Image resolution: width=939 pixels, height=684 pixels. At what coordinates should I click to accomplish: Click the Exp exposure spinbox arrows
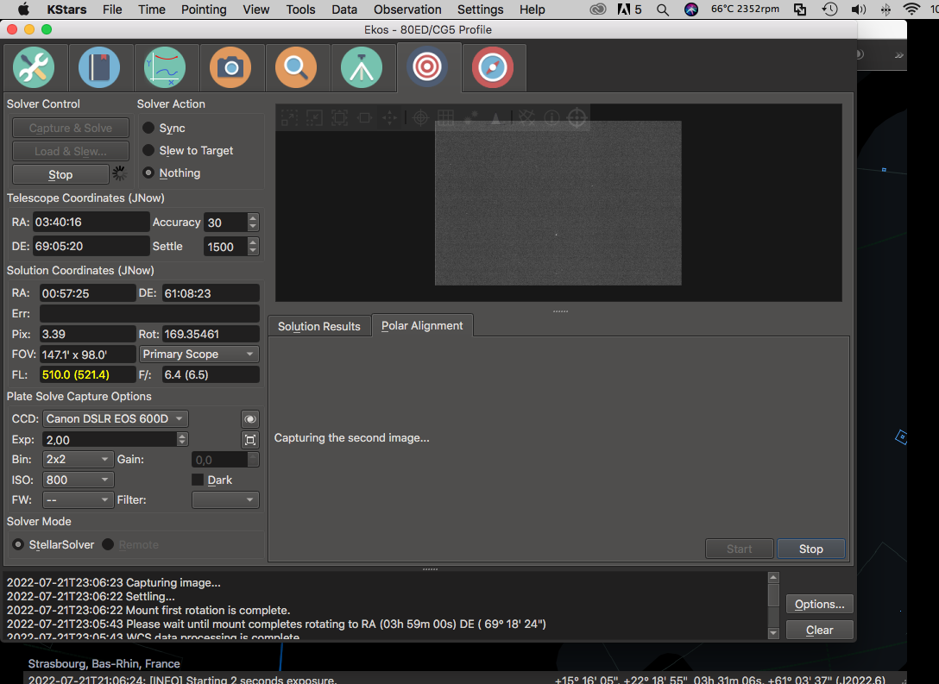tap(182, 439)
